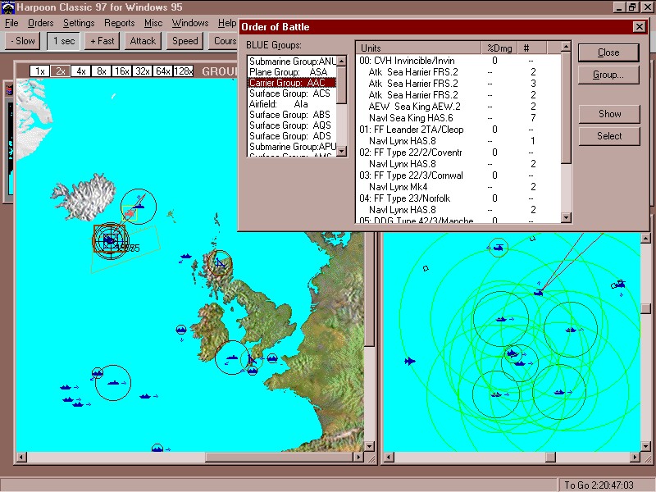This screenshot has height=492, width=656.
Task: Select "Surface Group: ACS" in the groups list
Action: pos(292,93)
